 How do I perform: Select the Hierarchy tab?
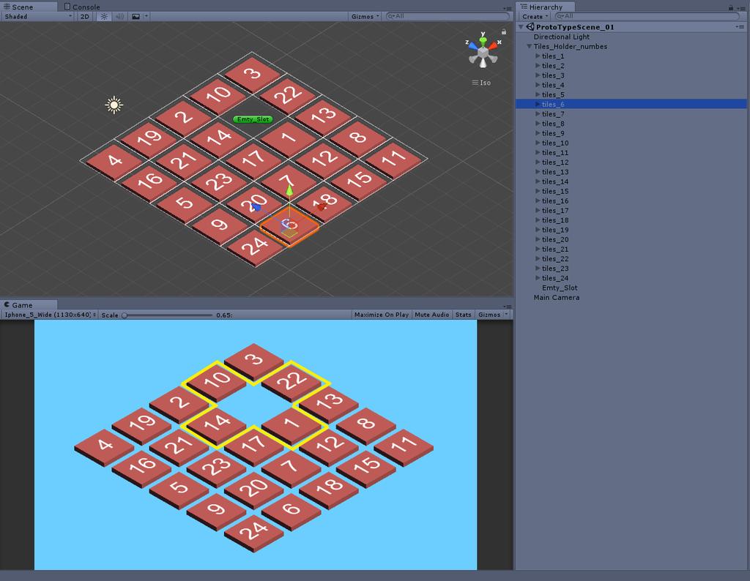[546, 7]
